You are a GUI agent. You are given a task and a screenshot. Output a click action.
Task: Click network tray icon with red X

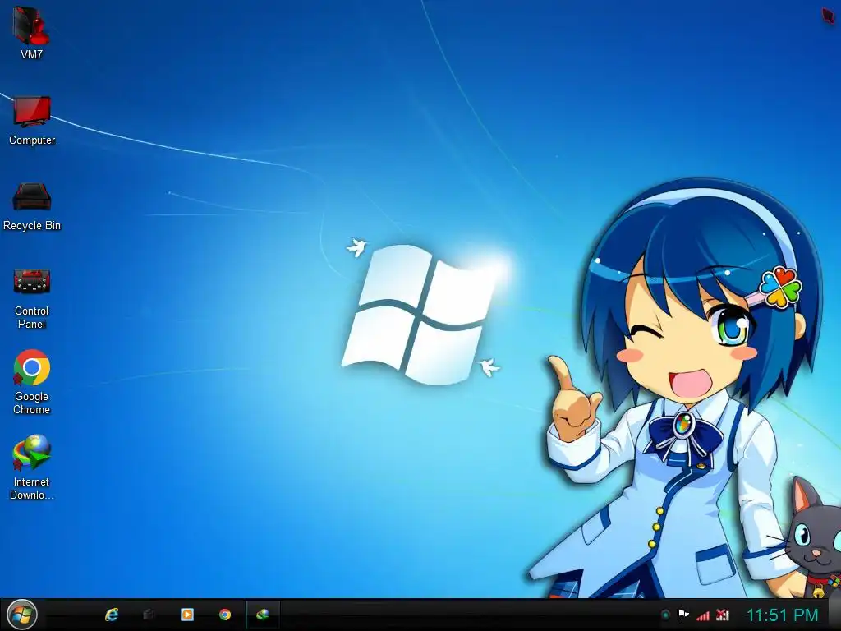pos(723,615)
